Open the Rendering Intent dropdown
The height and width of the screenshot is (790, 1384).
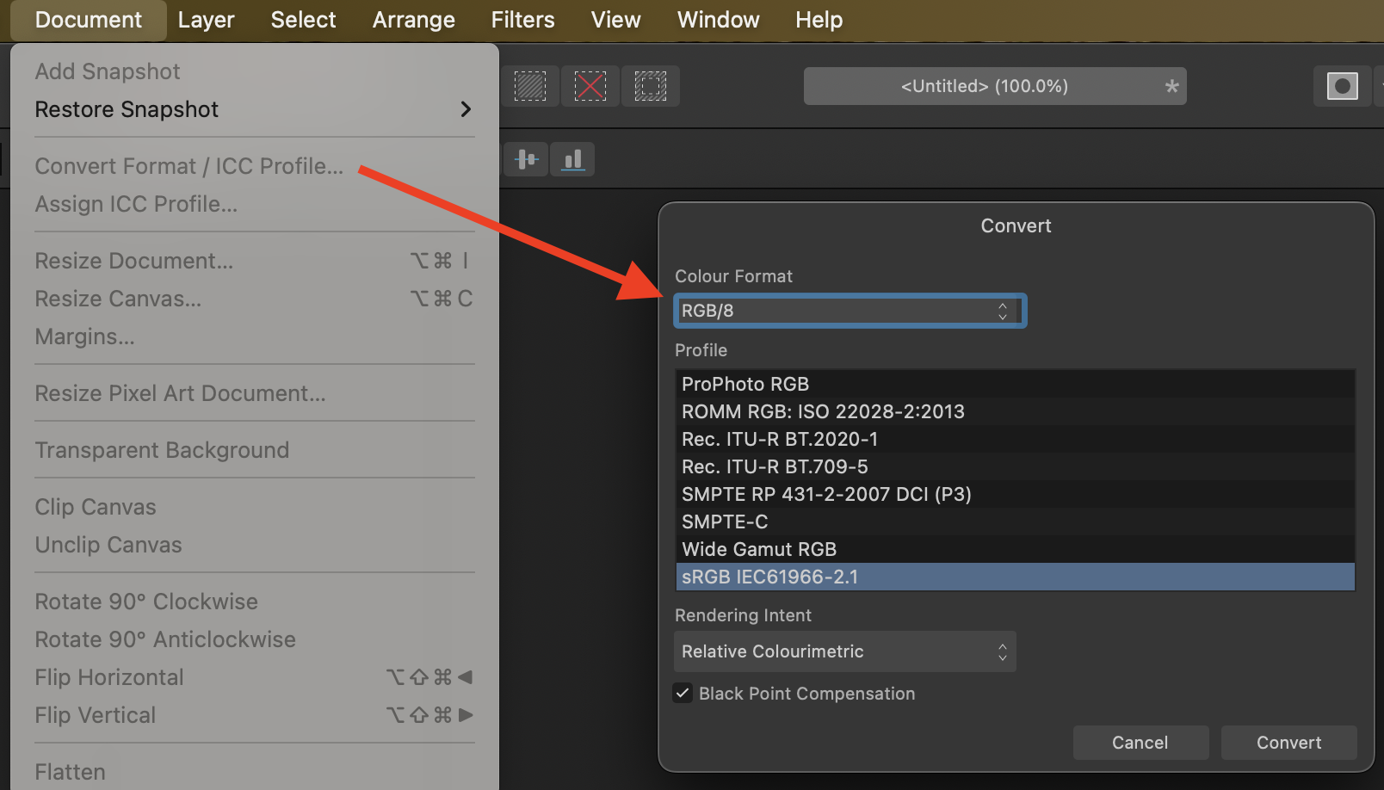(844, 651)
